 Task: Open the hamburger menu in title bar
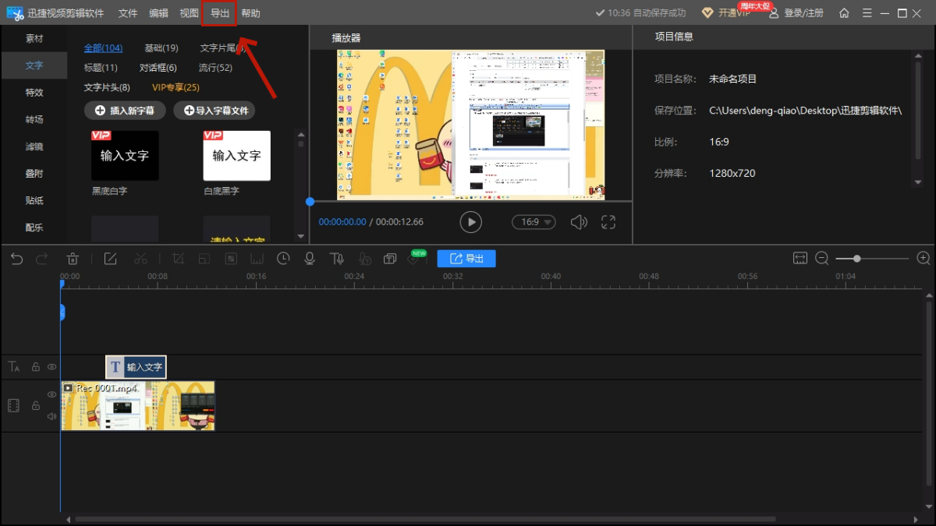pyautogui.click(x=865, y=13)
